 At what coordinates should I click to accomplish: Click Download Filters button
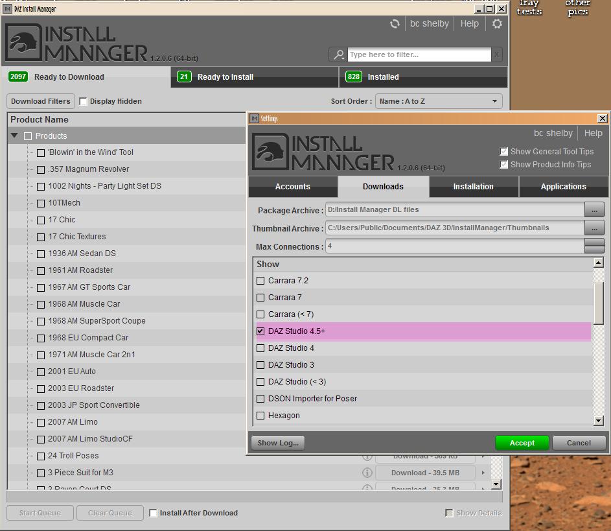pyautogui.click(x=41, y=101)
